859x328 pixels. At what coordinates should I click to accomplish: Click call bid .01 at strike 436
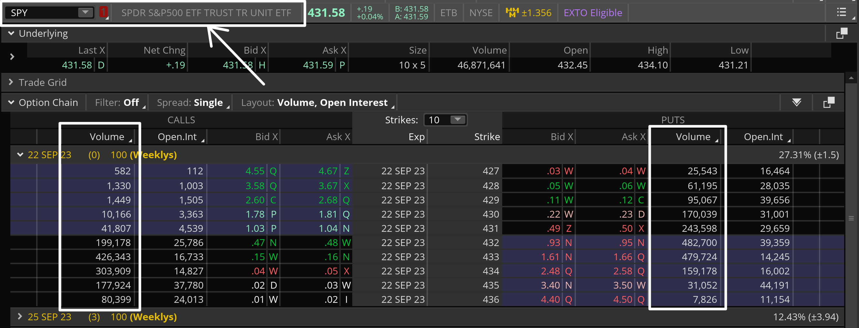click(258, 300)
